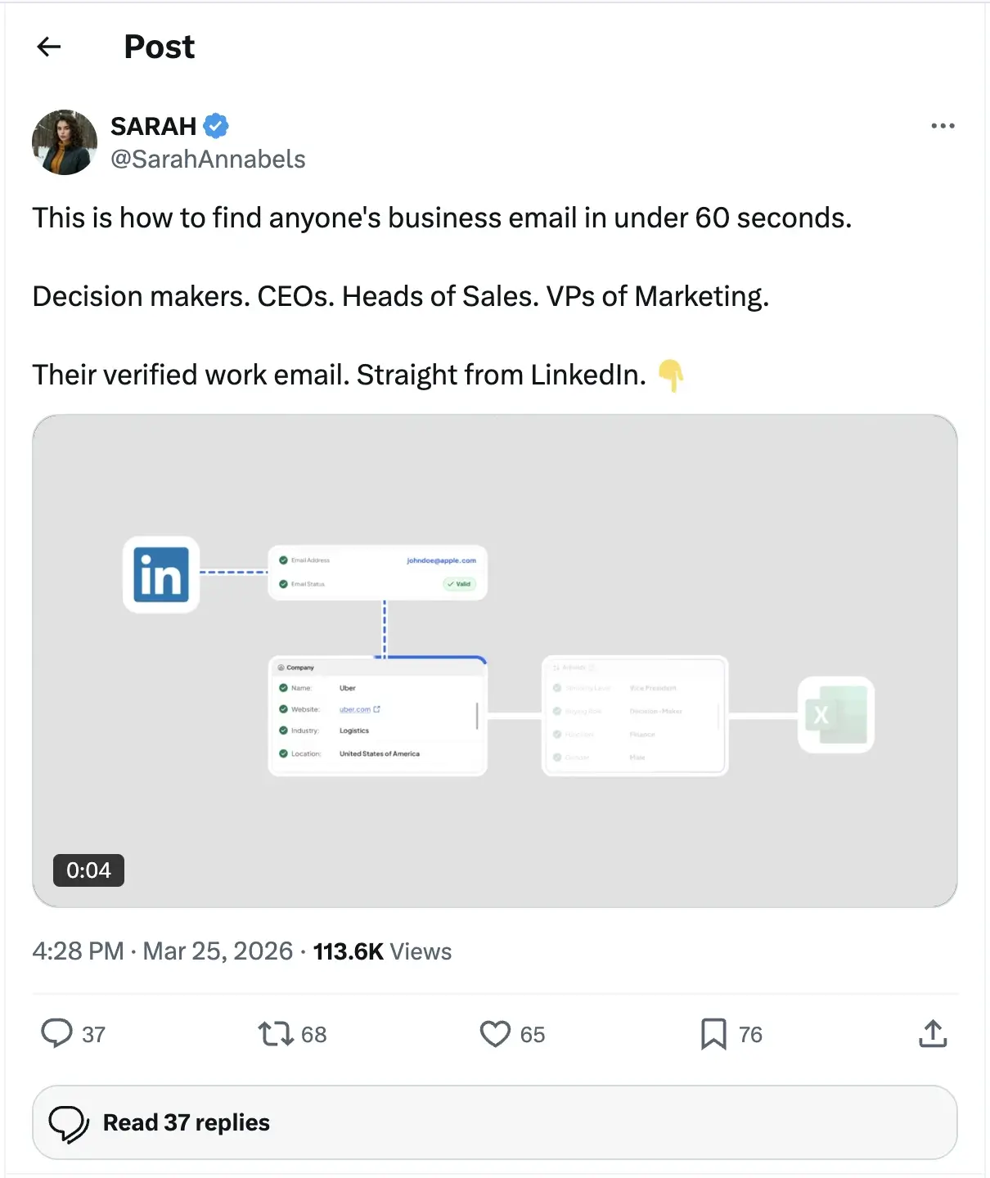Image resolution: width=990 pixels, height=1178 pixels.
Task: Bookmark the post
Action: [713, 1033]
